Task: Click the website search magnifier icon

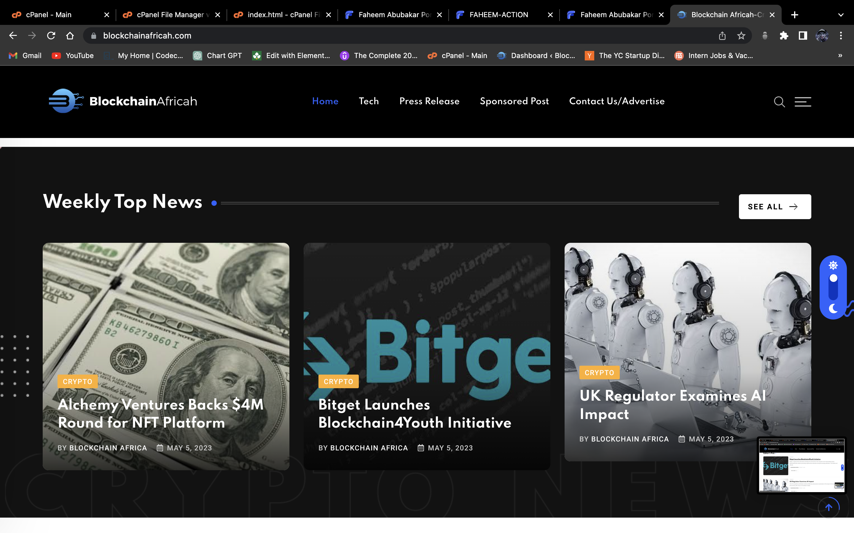Action: 779,102
